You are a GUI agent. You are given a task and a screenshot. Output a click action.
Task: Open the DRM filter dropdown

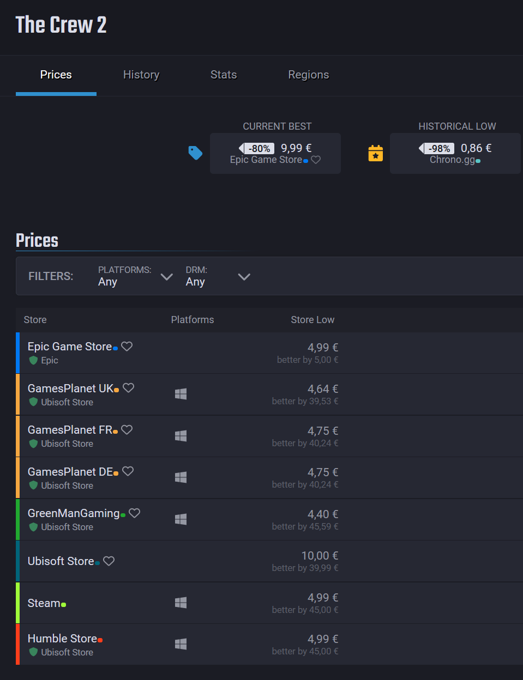click(218, 276)
